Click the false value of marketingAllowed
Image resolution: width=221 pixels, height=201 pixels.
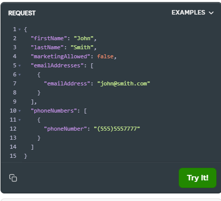pyautogui.click(x=105, y=56)
